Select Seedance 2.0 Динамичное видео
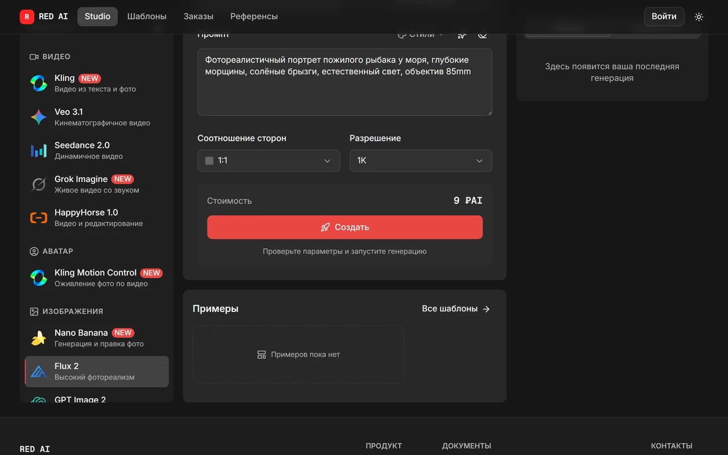728x455 pixels. (97, 150)
